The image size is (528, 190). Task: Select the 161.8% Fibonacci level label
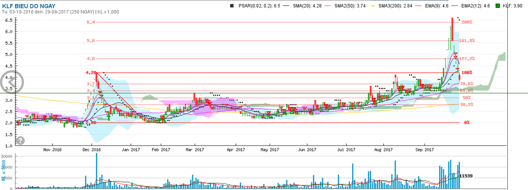coord(467,40)
